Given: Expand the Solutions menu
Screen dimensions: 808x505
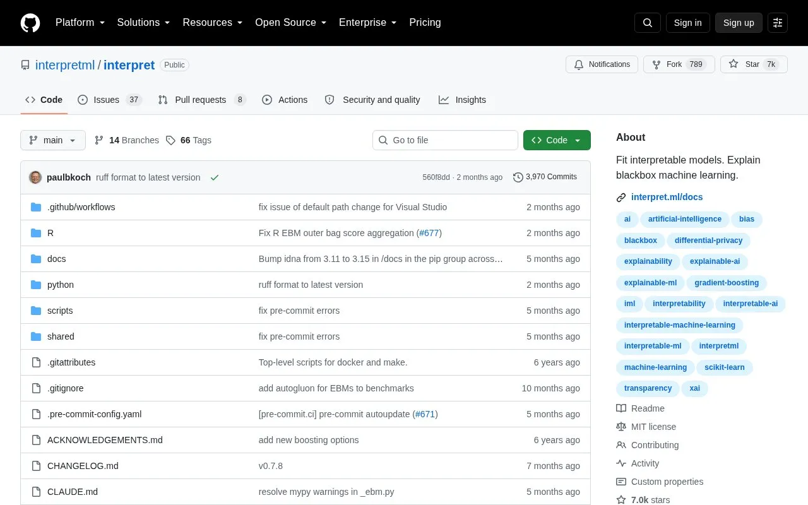Looking at the screenshot, I should [144, 23].
